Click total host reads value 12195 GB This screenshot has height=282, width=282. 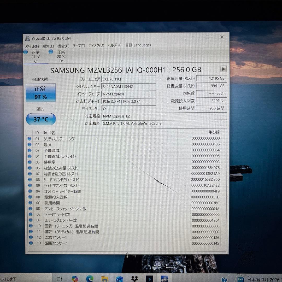click(x=211, y=78)
